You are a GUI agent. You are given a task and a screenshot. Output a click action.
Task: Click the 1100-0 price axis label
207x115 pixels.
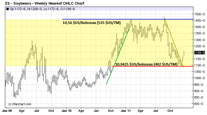pos(199,65)
